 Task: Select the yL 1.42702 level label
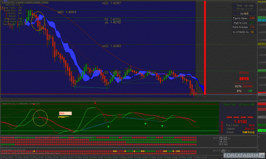point(113,22)
